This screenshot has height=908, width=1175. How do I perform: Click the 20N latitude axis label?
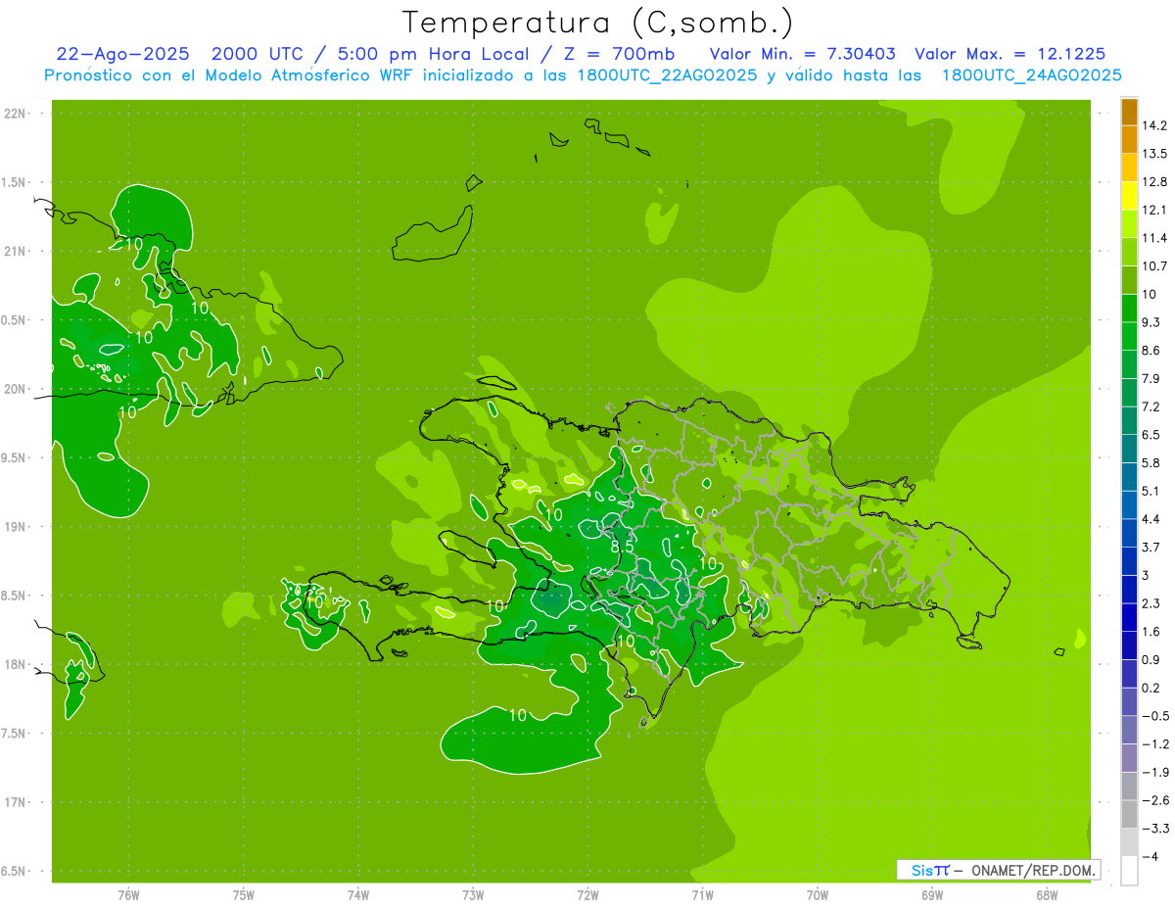[16, 390]
